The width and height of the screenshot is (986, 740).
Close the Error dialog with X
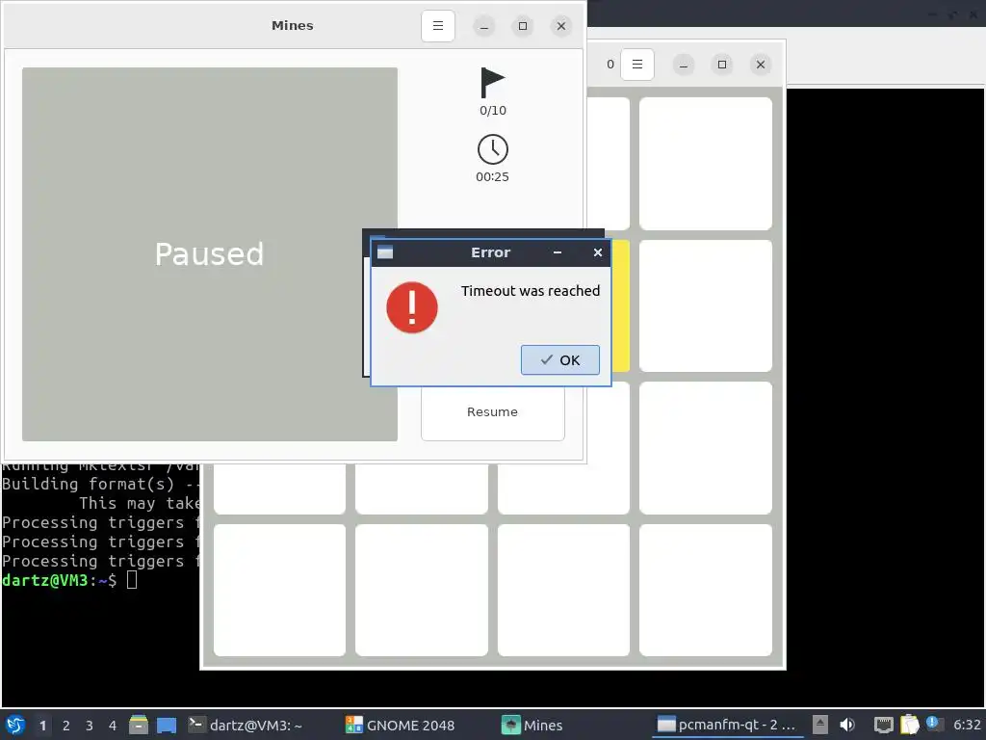tap(597, 252)
